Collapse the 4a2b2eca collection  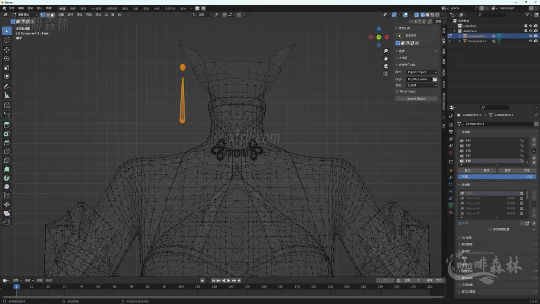pos(455,31)
